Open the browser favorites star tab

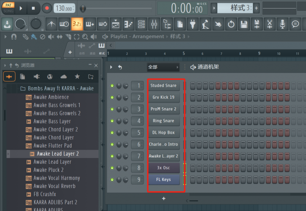(77, 76)
